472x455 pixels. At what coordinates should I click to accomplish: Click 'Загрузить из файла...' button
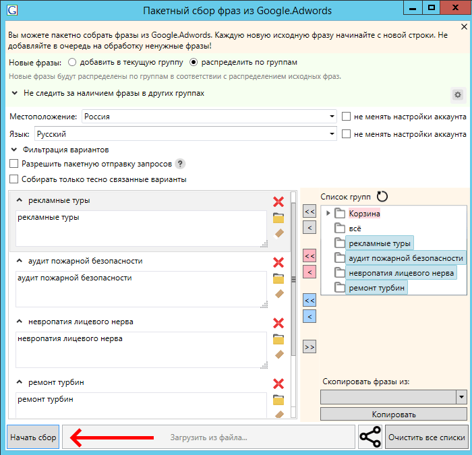tap(208, 437)
